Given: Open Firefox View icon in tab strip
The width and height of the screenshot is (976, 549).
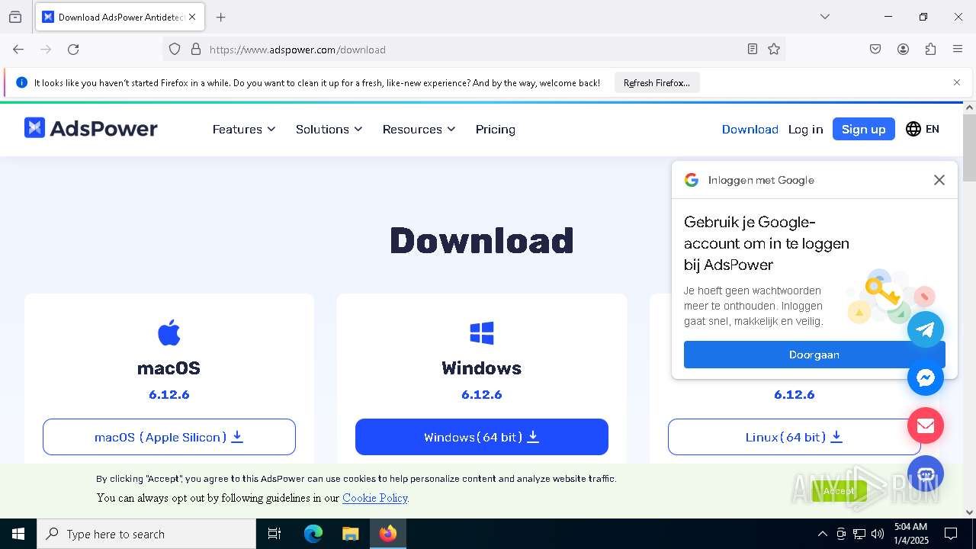Looking at the screenshot, I should point(15,17).
